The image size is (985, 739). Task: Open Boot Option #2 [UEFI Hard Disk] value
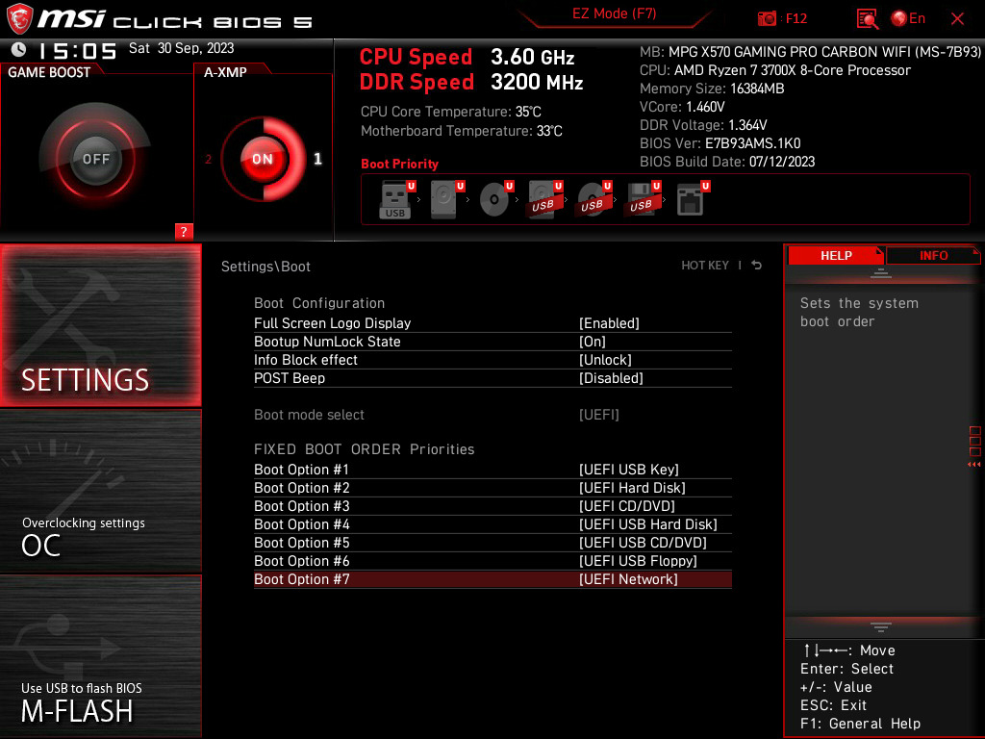pos(632,488)
